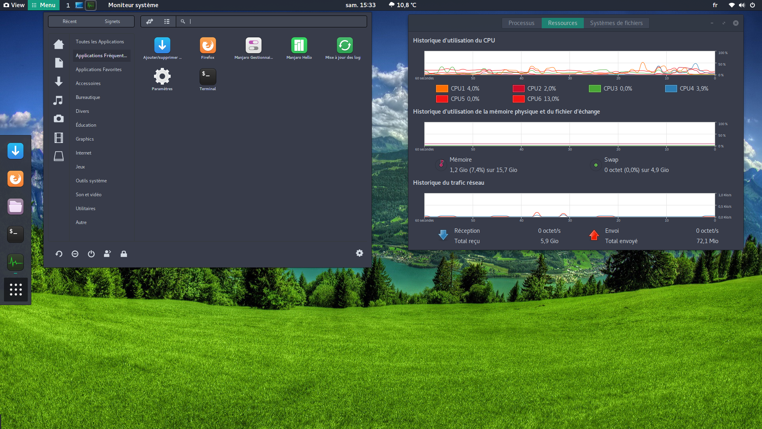Open menu settings gear icon

coord(360,253)
